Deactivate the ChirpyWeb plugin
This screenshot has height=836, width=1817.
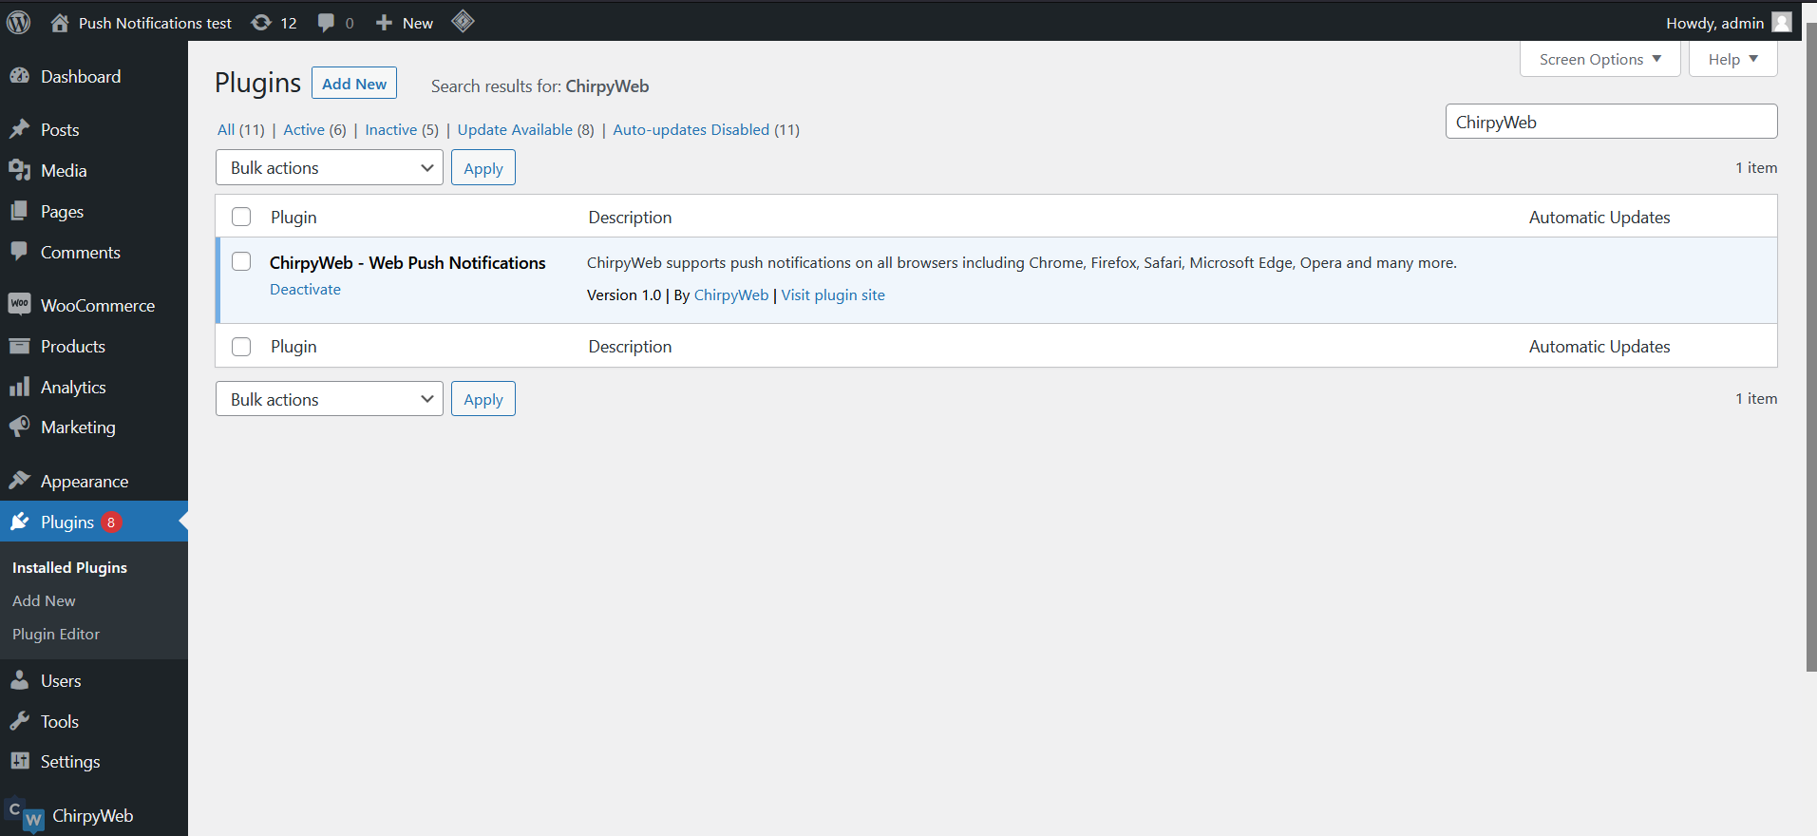(x=305, y=290)
